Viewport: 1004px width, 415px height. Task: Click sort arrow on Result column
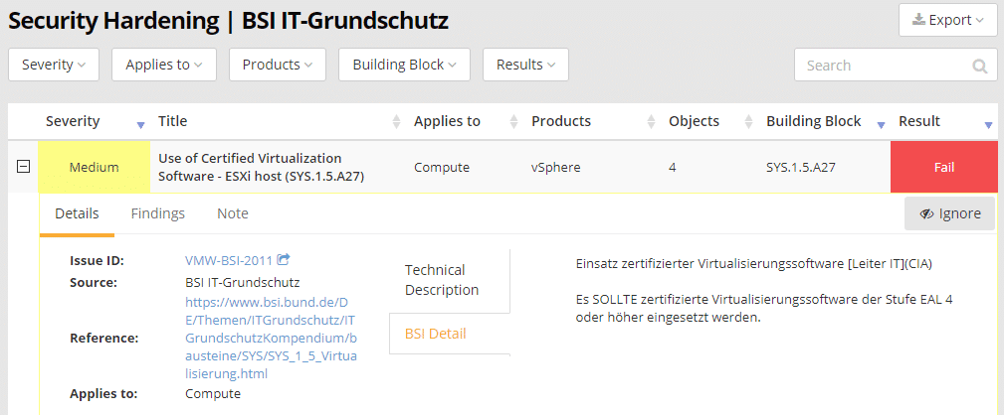tap(988, 126)
